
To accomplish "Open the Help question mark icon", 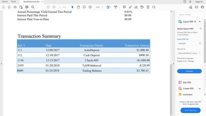I will click(x=185, y=2).
